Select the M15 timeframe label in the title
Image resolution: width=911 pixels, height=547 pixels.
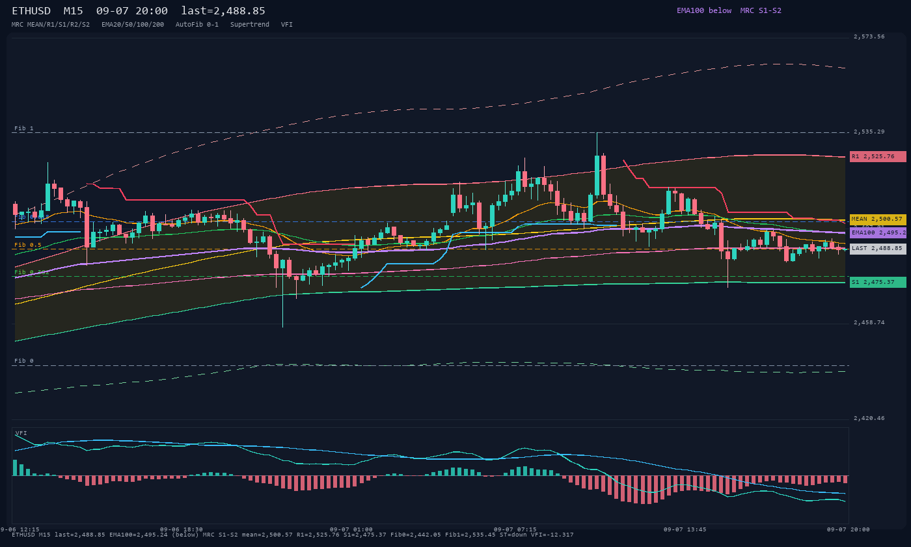(73, 11)
